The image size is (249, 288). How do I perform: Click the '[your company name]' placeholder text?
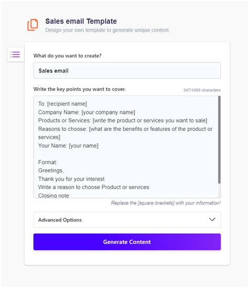point(108,112)
